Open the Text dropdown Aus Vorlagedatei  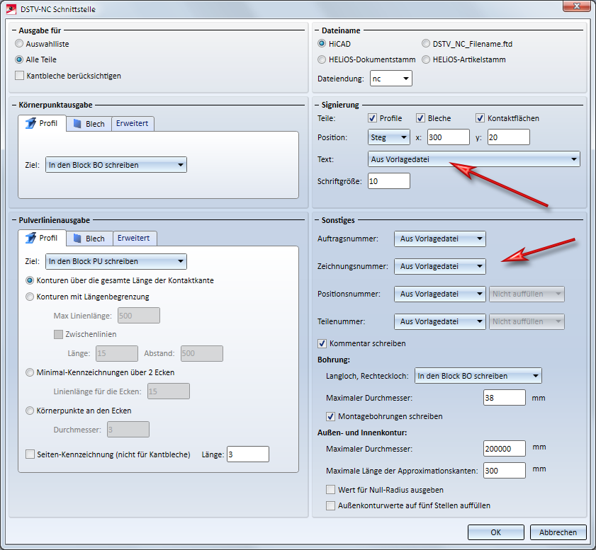coord(473,159)
